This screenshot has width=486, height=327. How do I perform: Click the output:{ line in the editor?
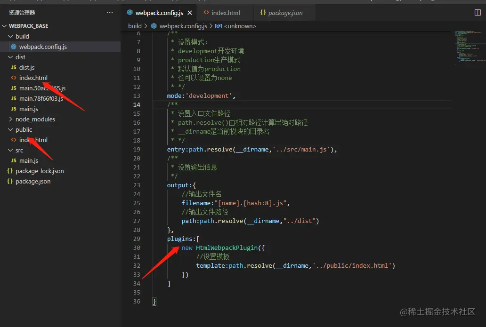181,185
